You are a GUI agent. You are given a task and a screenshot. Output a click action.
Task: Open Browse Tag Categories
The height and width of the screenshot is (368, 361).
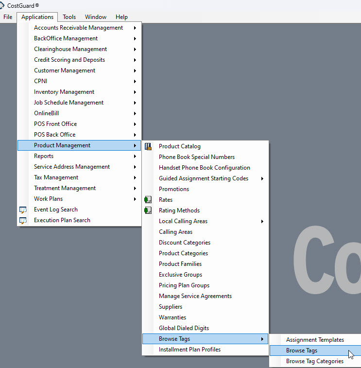[315, 361]
